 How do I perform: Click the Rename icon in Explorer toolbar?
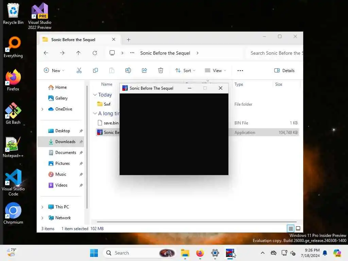click(128, 71)
